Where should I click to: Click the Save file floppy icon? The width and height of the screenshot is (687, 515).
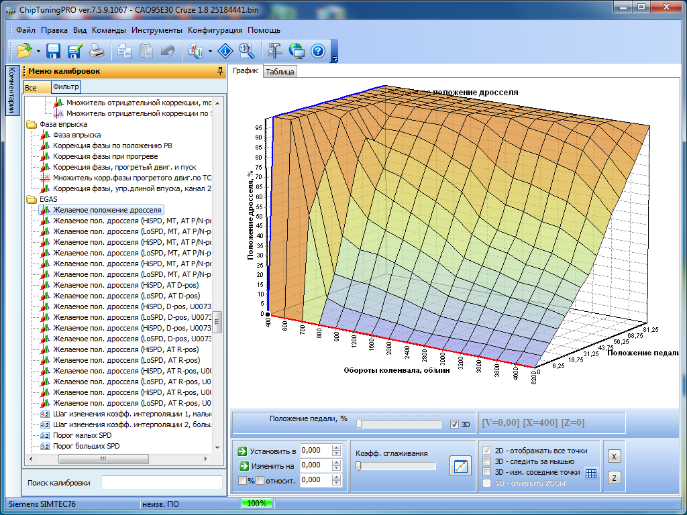coord(54,51)
